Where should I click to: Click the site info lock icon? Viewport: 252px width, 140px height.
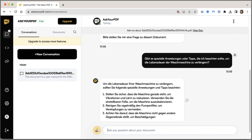tap(28, 12)
